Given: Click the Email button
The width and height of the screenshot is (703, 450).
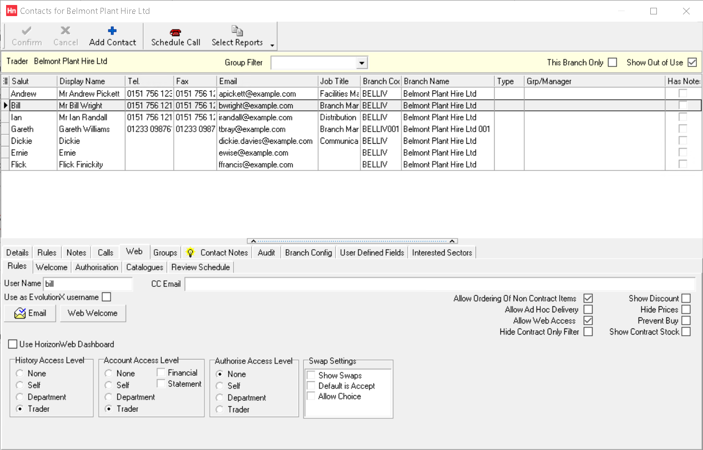Looking at the screenshot, I should 31,313.
